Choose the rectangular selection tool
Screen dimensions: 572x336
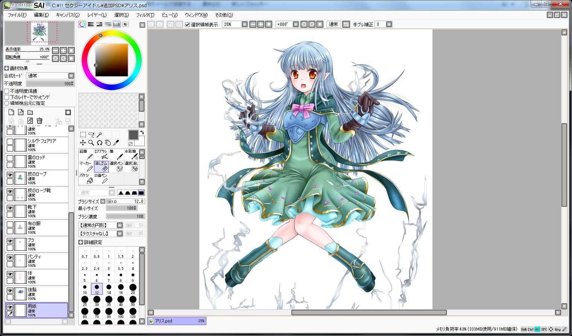tap(83, 135)
